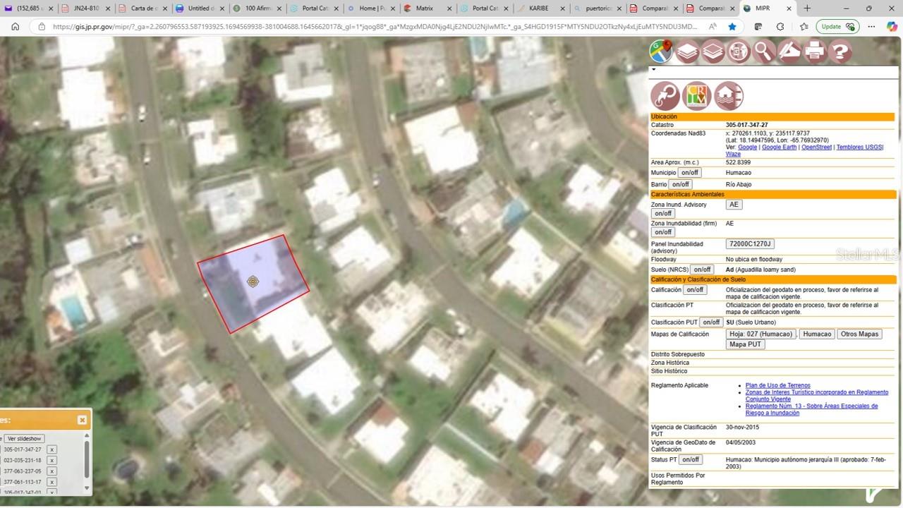The image size is (903, 508).
Task: Remove parcel 023-035-231-18 from list
Action: click(52, 460)
